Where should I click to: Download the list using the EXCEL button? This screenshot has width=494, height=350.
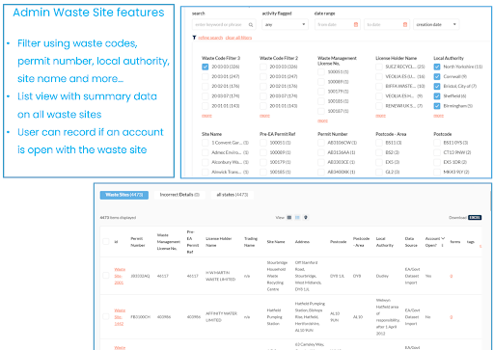click(x=475, y=218)
